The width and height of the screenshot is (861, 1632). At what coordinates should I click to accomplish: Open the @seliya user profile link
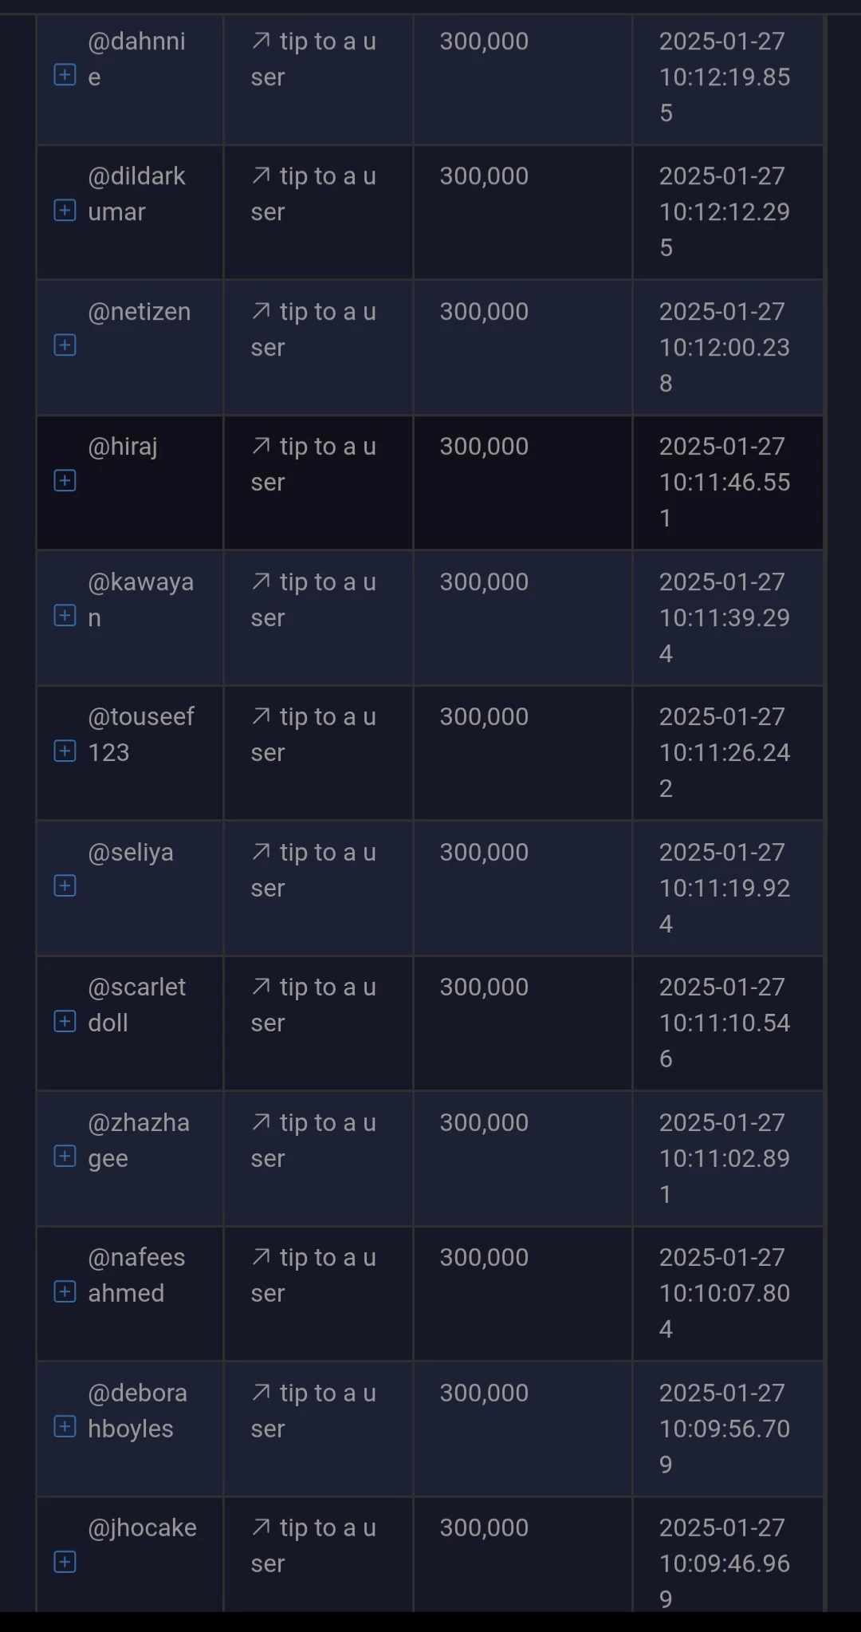131,853
